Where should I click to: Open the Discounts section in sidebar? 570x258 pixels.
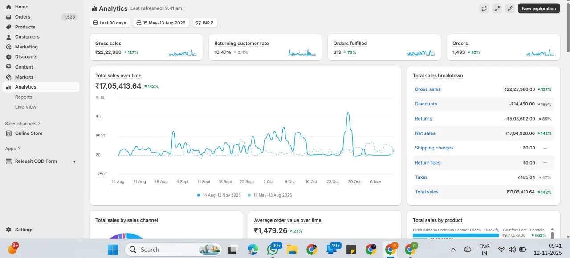pos(26,57)
